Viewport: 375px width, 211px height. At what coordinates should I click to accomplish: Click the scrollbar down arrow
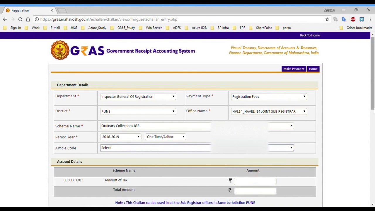373,204
